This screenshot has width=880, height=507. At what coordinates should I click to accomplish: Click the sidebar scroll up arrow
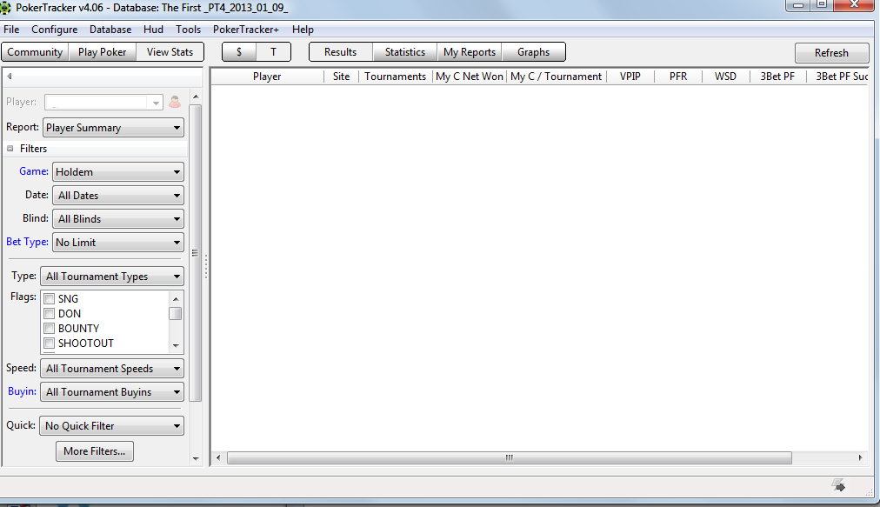pyautogui.click(x=196, y=97)
